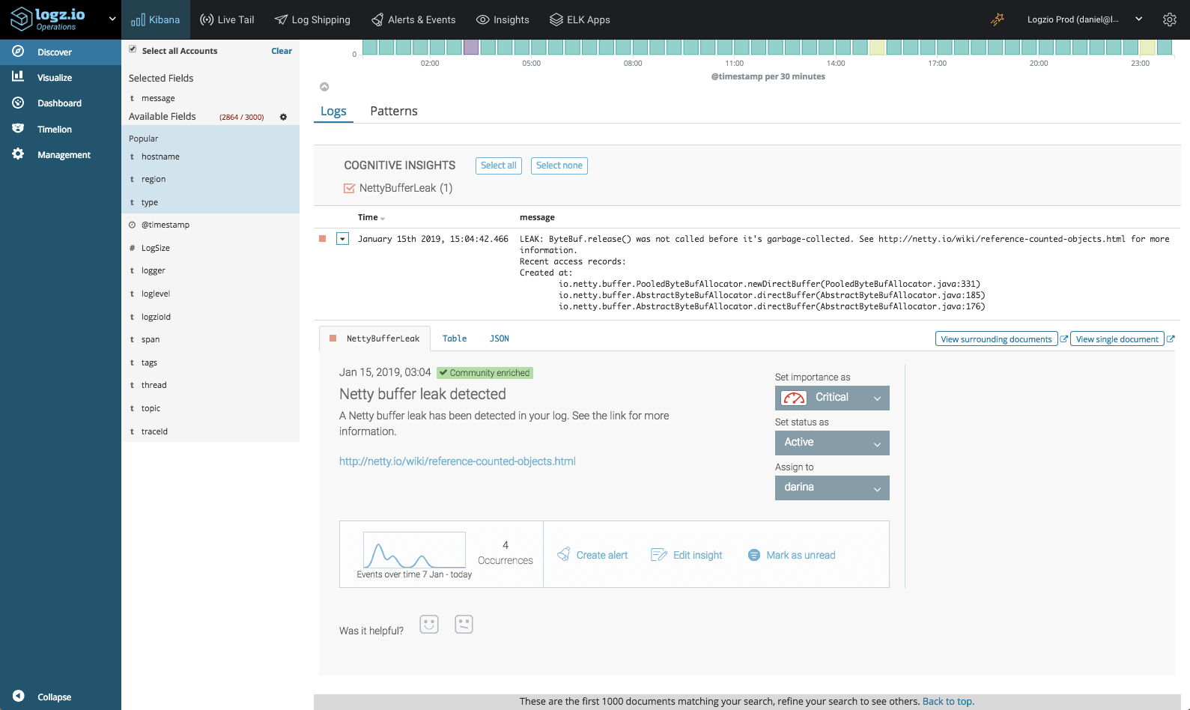Image resolution: width=1190 pixels, height=710 pixels.
Task: Switch to the Patterns tab
Action: click(394, 111)
